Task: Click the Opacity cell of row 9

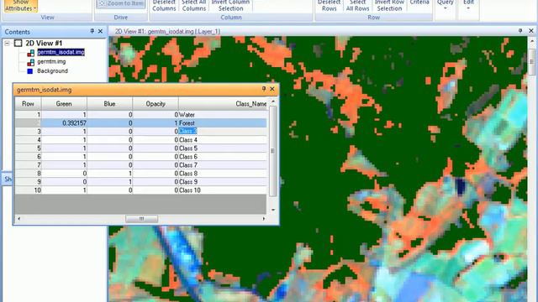Action: (156, 182)
